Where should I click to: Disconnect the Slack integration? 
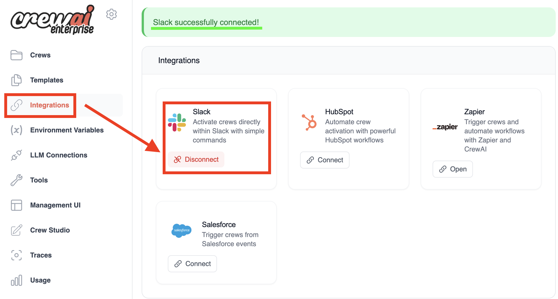(196, 159)
